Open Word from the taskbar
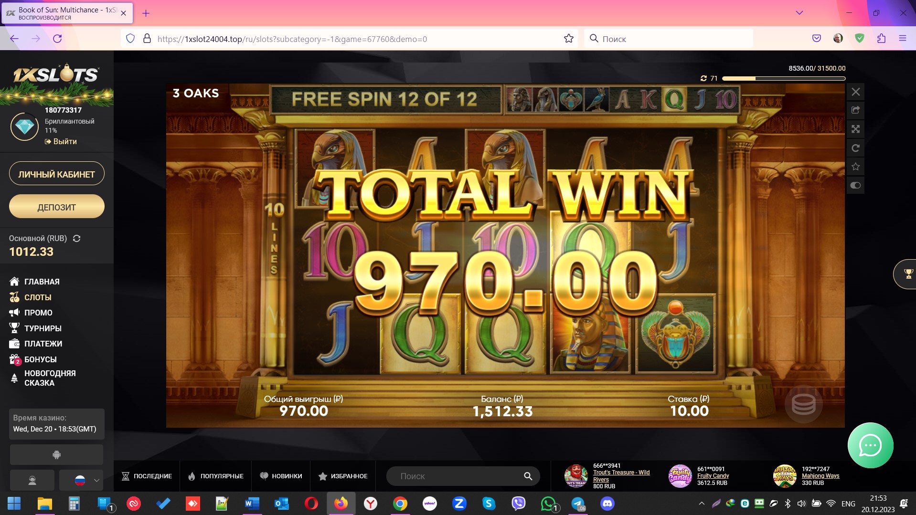This screenshot has height=515, width=916. (252, 504)
